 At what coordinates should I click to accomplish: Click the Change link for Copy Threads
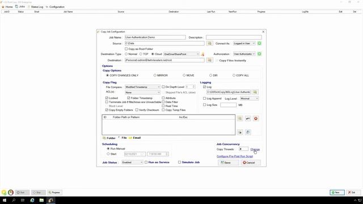tap(255, 150)
